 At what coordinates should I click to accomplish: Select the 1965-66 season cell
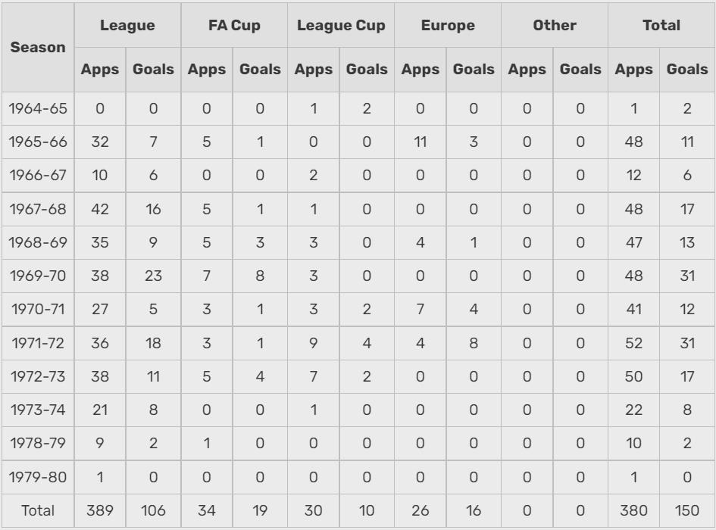tap(37, 142)
